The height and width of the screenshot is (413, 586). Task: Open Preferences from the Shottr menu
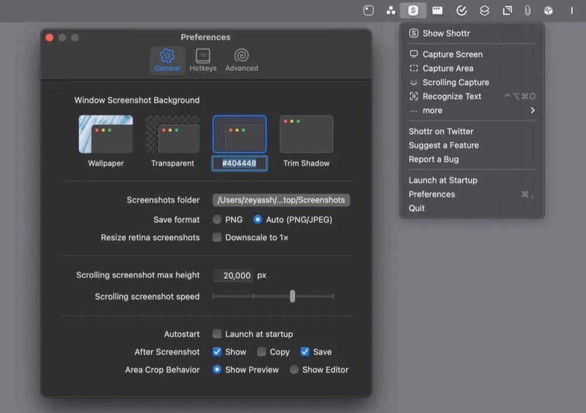[x=472, y=194]
